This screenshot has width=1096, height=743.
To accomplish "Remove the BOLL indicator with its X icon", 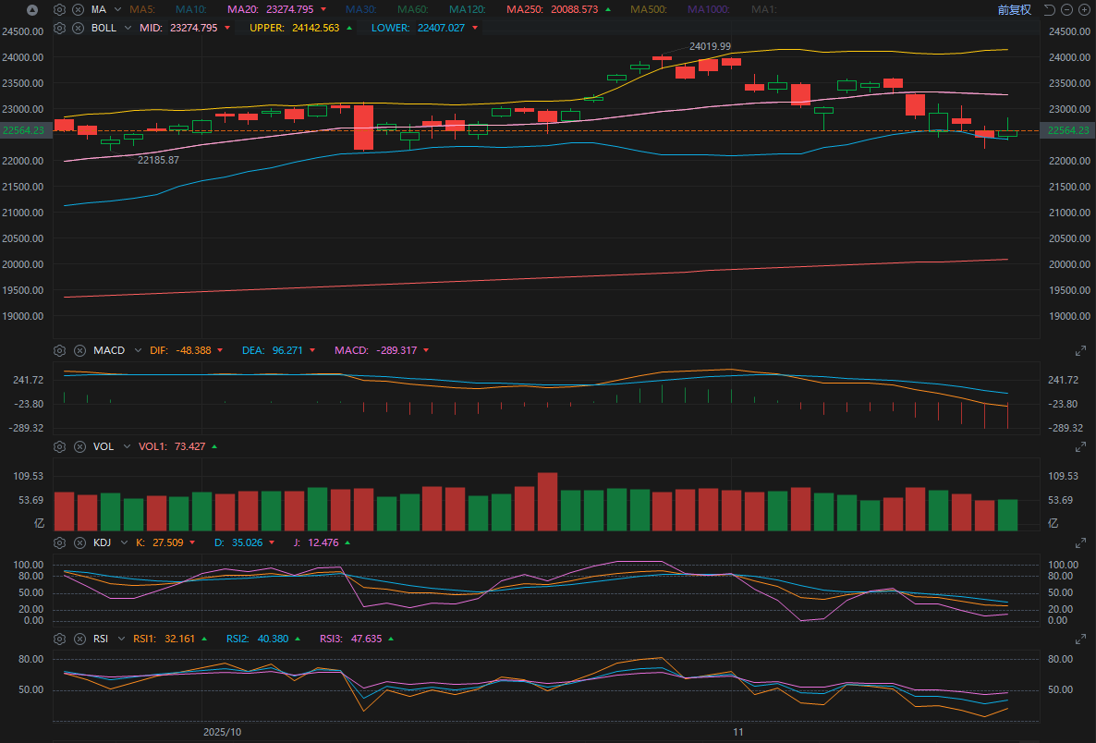I will [x=79, y=28].
